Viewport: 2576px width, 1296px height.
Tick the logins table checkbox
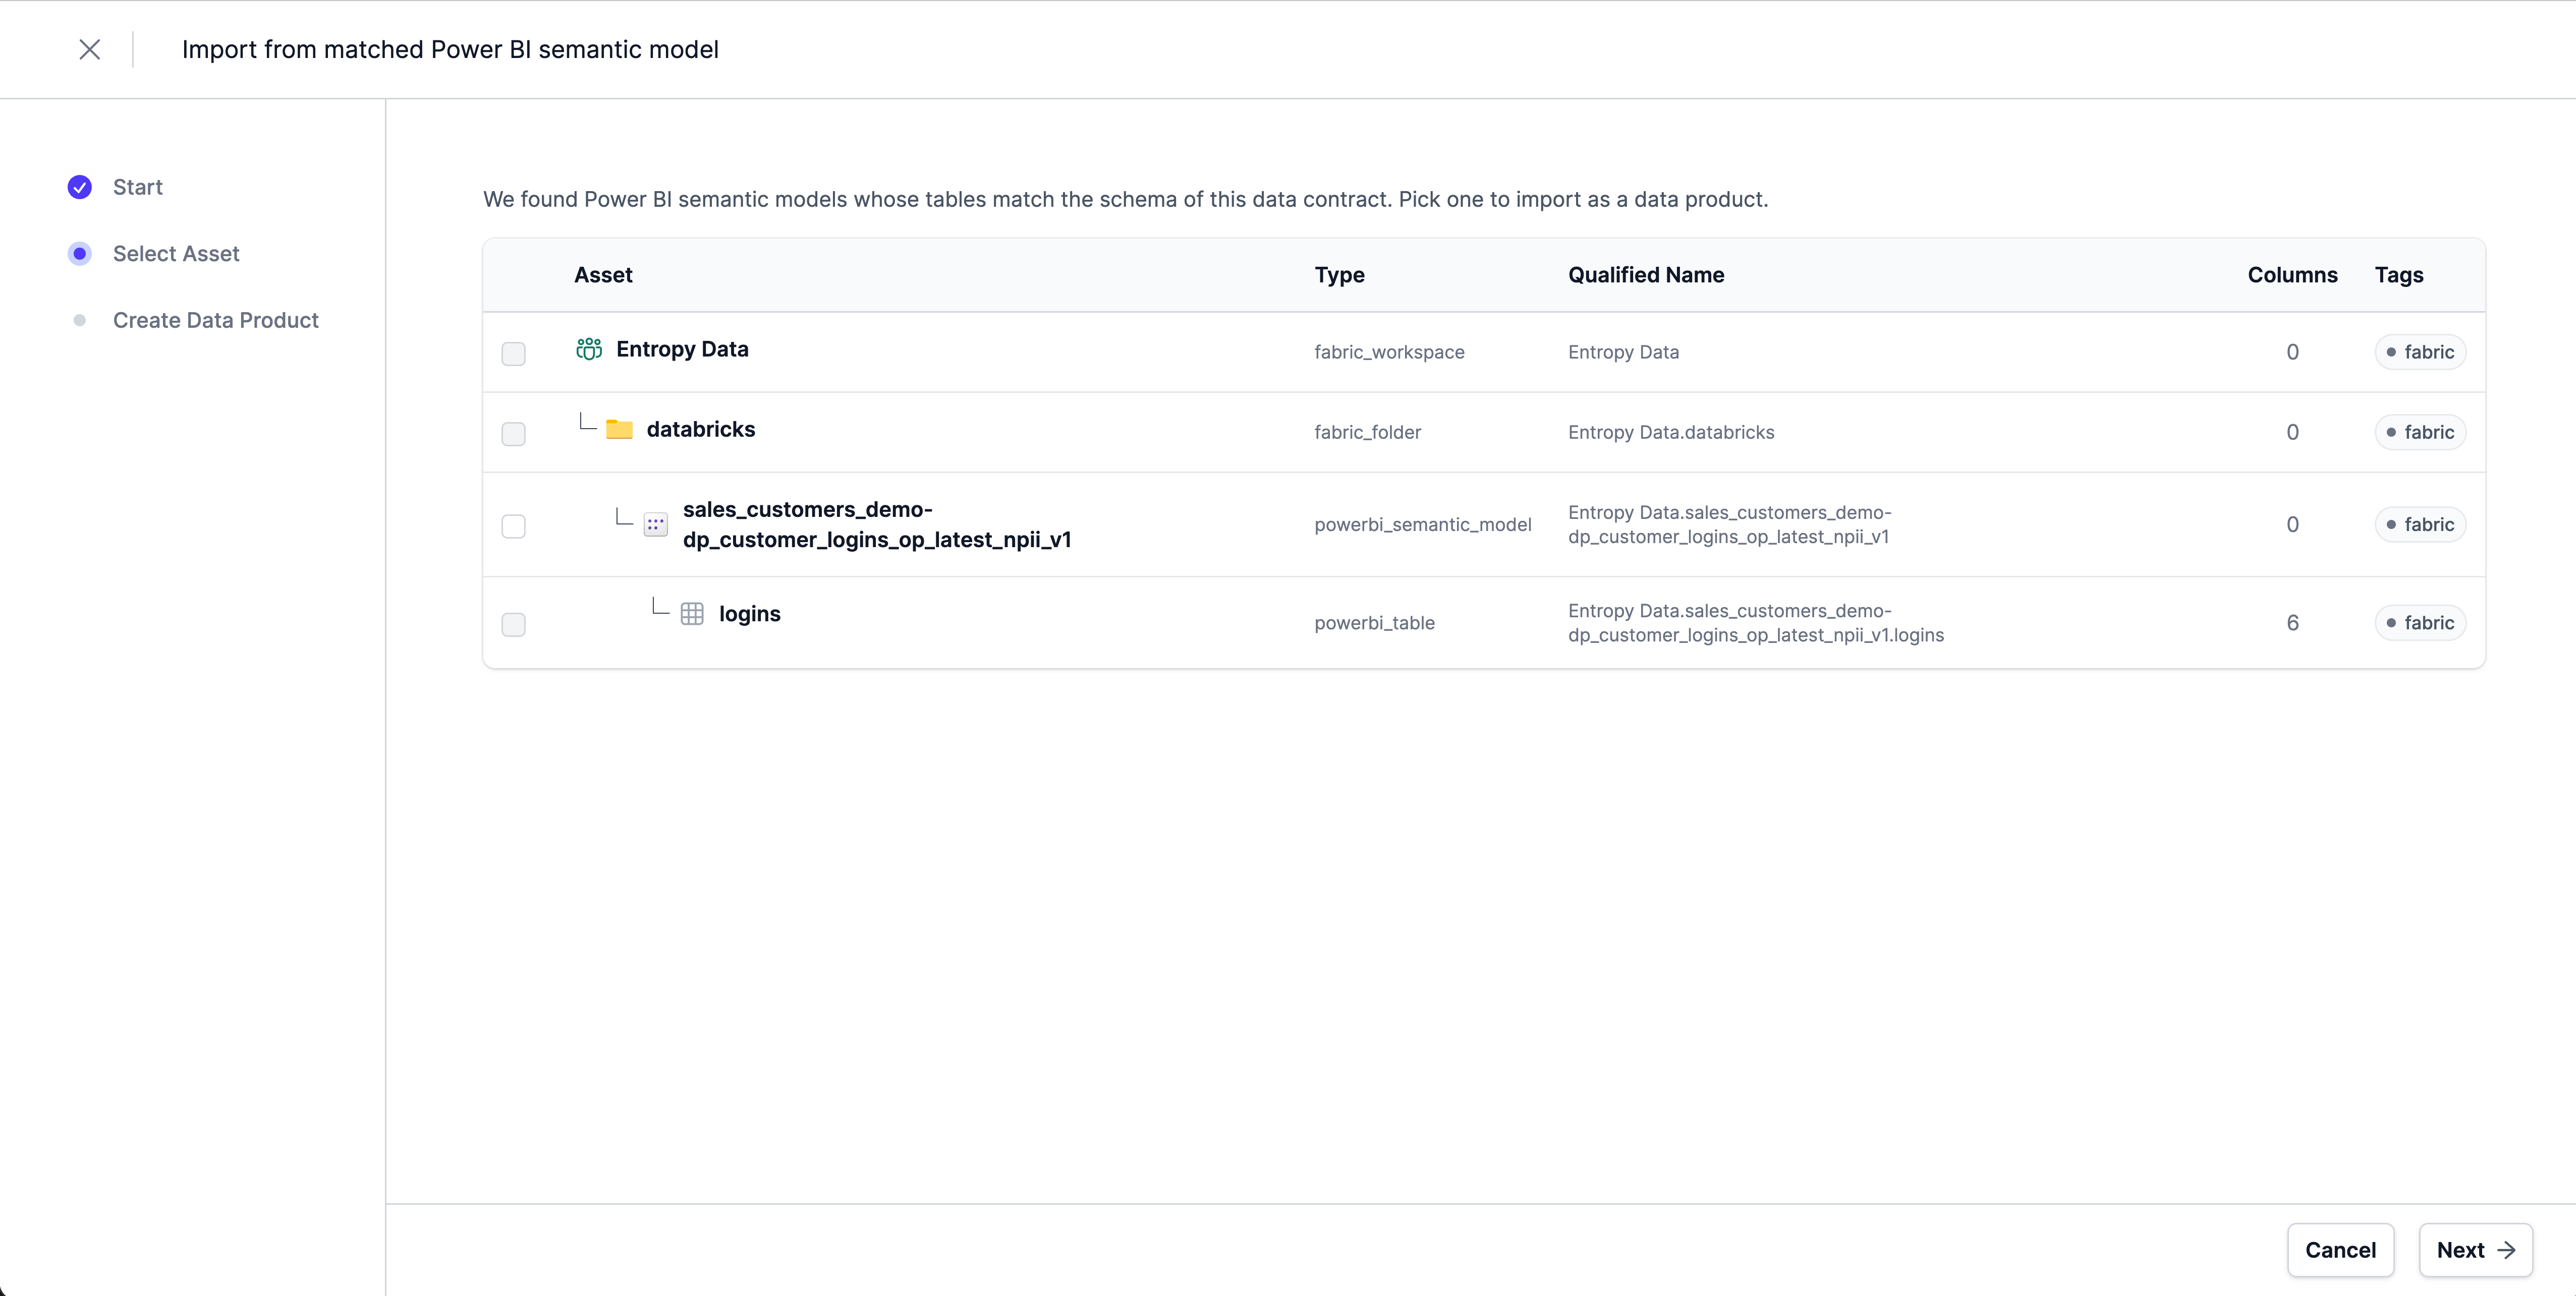coord(513,624)
